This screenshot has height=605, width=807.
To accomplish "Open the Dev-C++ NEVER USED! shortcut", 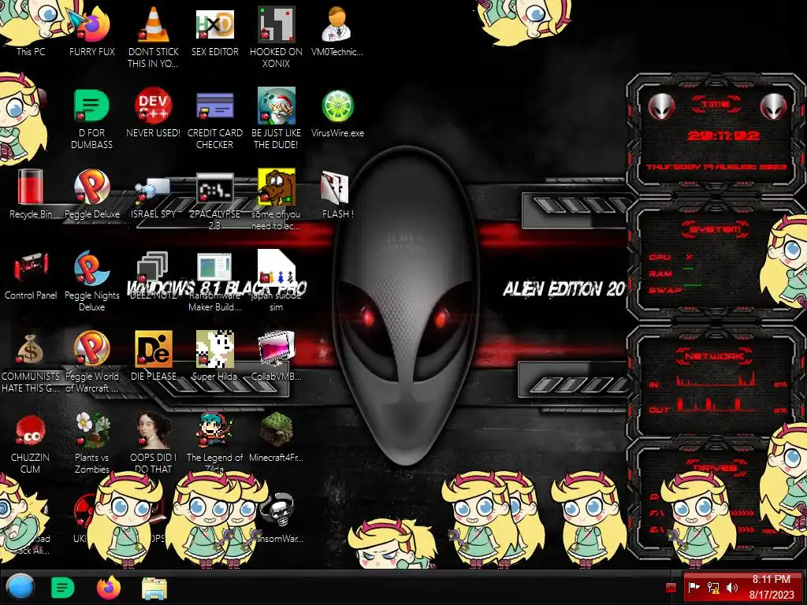I will 154,112.
